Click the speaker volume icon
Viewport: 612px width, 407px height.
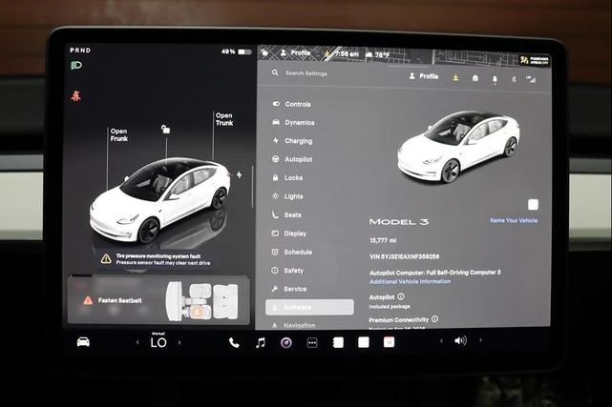pyautogui.click(x=460, y=341)
